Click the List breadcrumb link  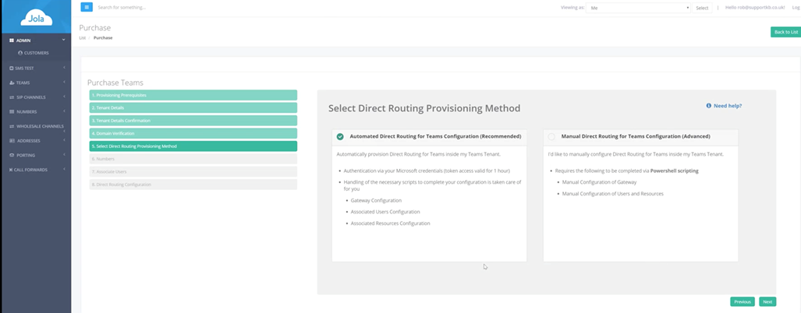pos(82,37)
